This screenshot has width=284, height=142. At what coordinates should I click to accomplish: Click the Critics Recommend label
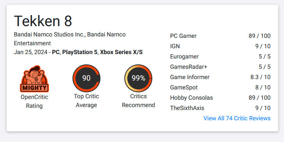tap(138, 101)
